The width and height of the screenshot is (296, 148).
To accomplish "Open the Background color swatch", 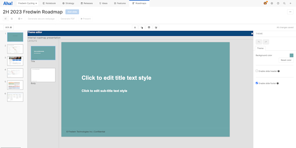I will [x=292, y=55].
